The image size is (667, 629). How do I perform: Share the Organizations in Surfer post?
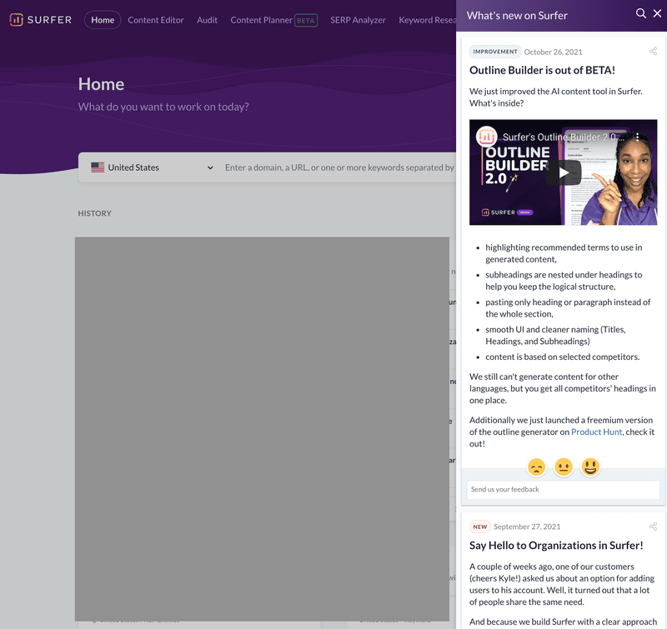pyautogui.click(x=653, y=527)
